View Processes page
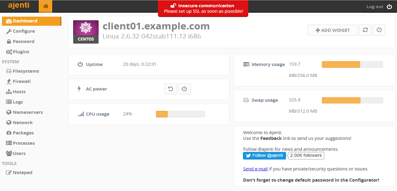The image size is (397, 191). click(x=24, y=143)
